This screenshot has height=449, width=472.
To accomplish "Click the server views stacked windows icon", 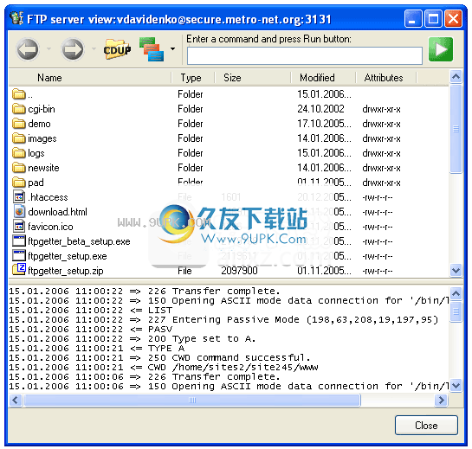I will 152,49.
